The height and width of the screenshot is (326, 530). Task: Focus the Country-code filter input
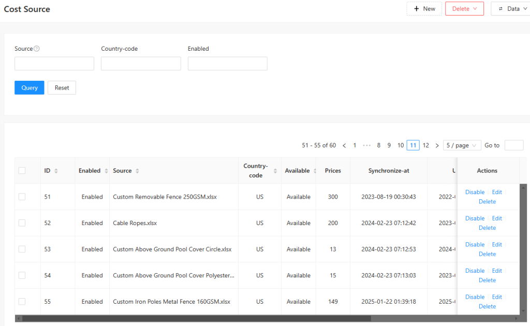[141, 64]
